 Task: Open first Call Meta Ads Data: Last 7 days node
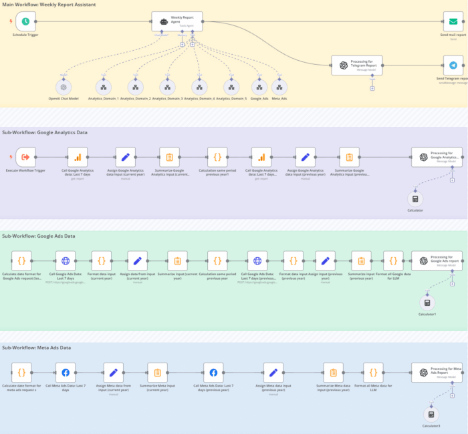[66, 373]
